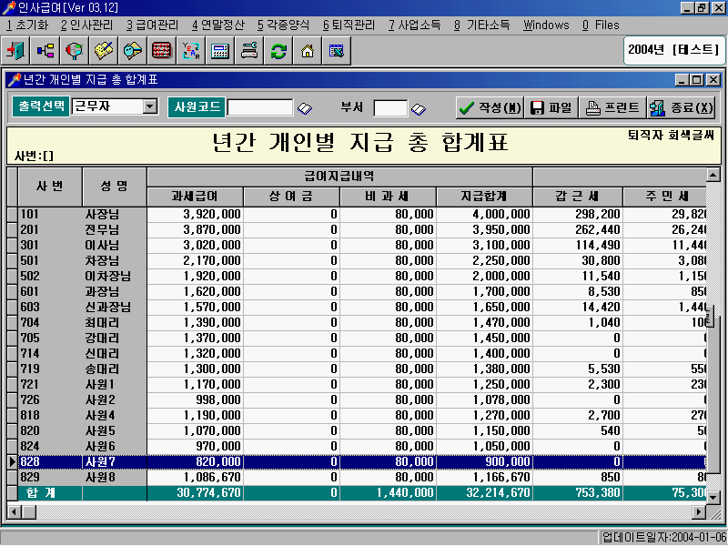
Task: Open the YEAR settings icon
Action: coord(191,51)
